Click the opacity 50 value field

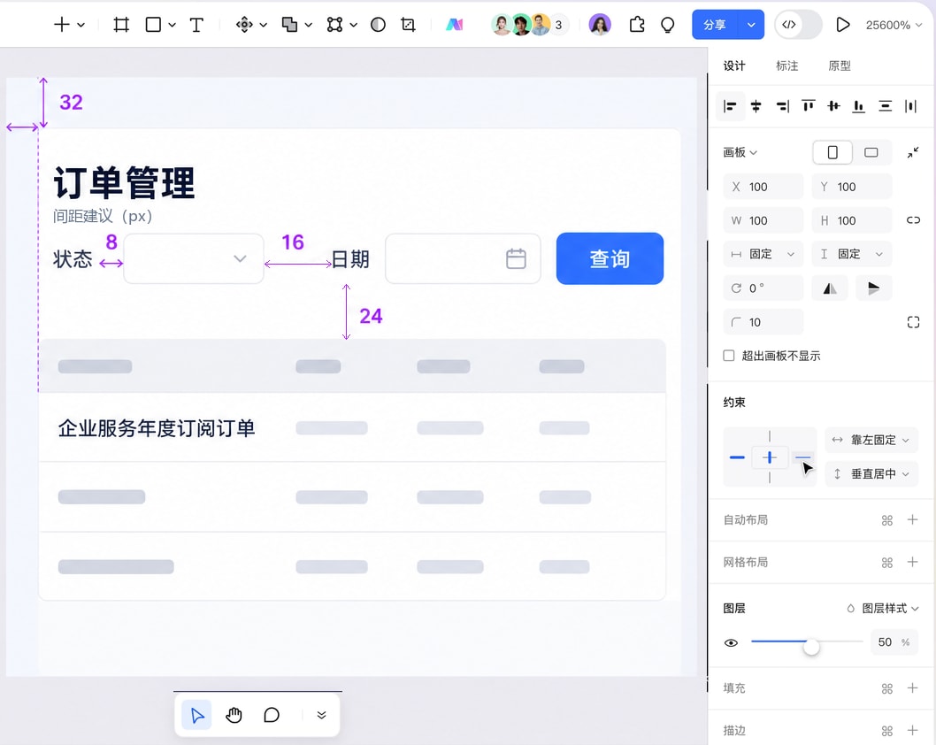pos(893,642)
